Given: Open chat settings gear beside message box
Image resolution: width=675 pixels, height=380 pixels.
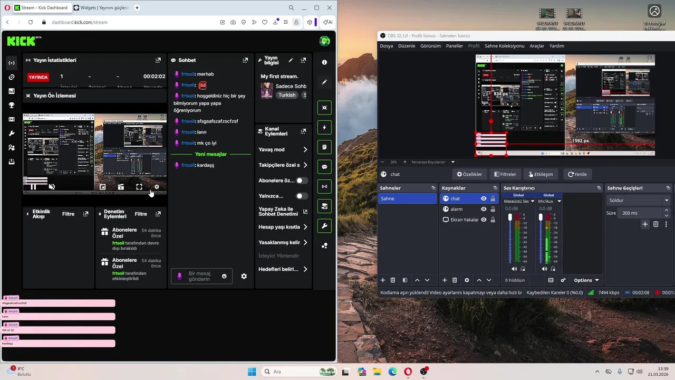Looking at the screenshot, I should click(244, 276).
